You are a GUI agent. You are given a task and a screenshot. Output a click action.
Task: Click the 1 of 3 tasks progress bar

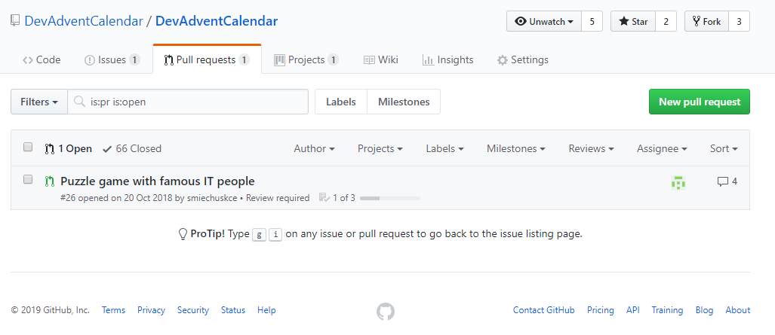(x=389, y=198)
